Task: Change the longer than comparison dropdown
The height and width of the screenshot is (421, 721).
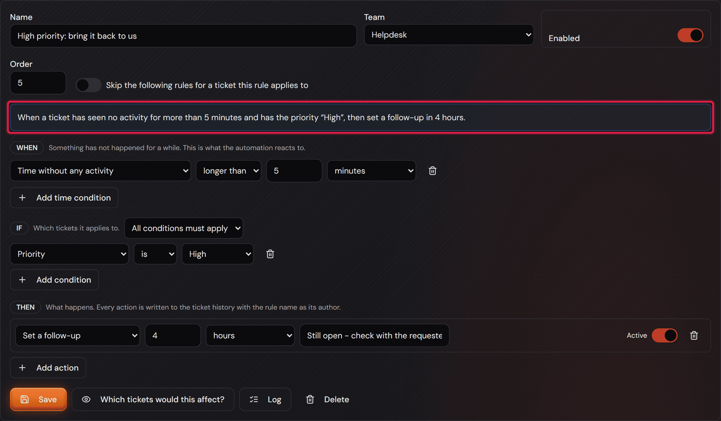Action: click(228, 171)
